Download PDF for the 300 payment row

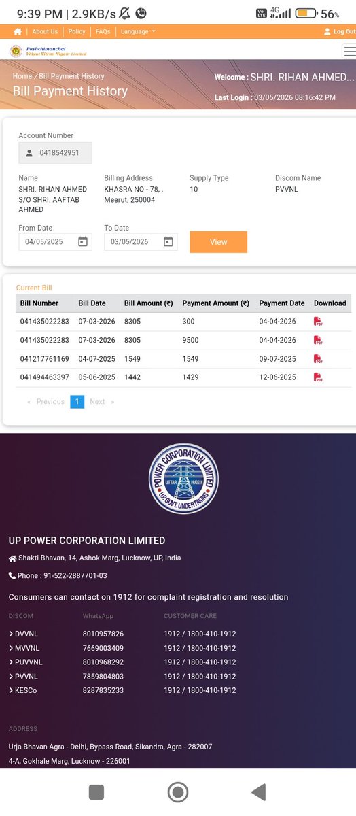click(x=318, y=322)
